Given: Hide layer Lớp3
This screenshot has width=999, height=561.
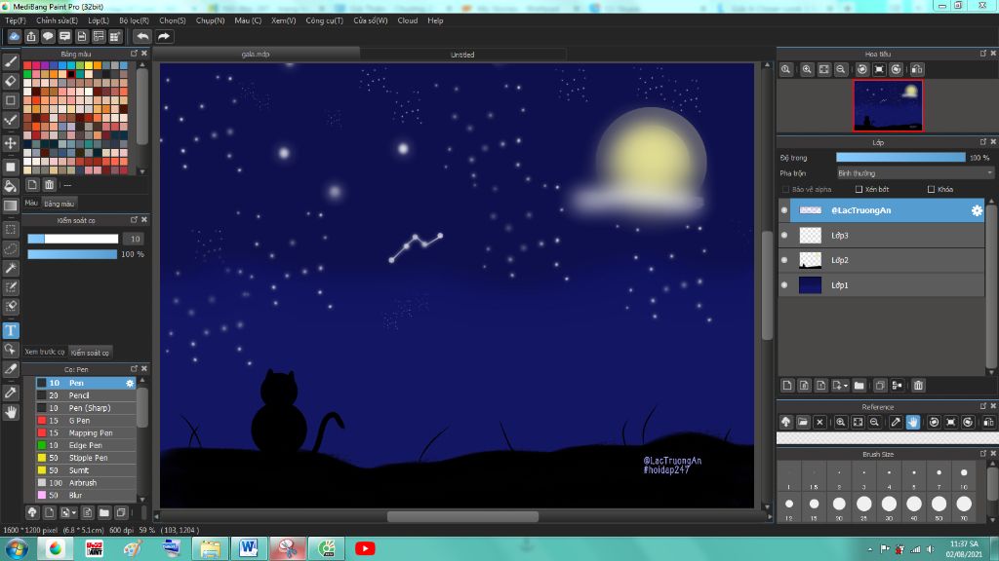Looking at the screenshot, I should [784, 236].
